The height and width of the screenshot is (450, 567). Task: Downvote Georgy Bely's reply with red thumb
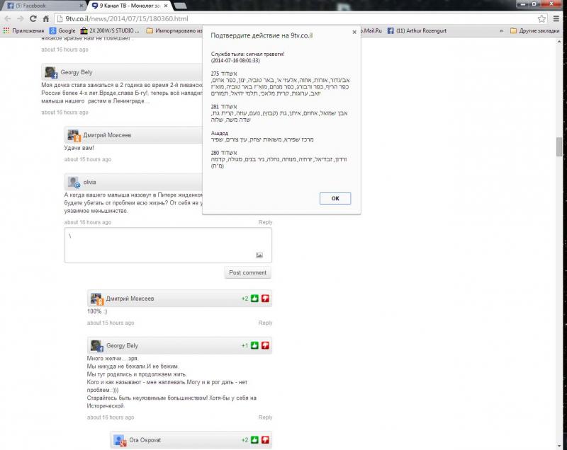coord(265,345)
